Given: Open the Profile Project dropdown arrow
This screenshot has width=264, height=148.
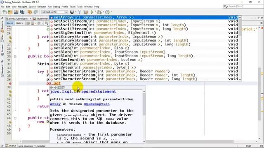Looking at the screenshot, I should tap(111, 12).
